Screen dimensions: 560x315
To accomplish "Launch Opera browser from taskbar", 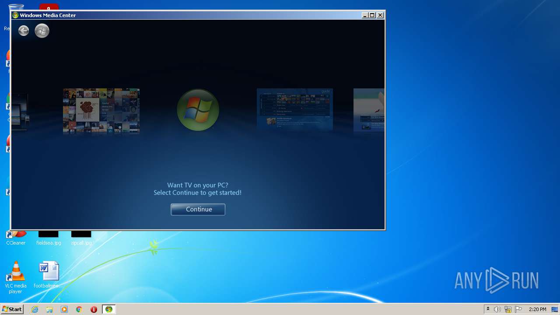I will (94, 309).
